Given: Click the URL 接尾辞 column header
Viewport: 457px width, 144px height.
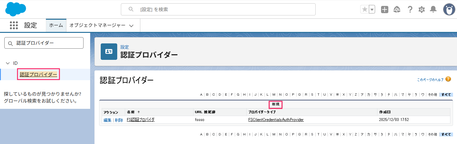Looking at the screenshot, I should point(205,112).
